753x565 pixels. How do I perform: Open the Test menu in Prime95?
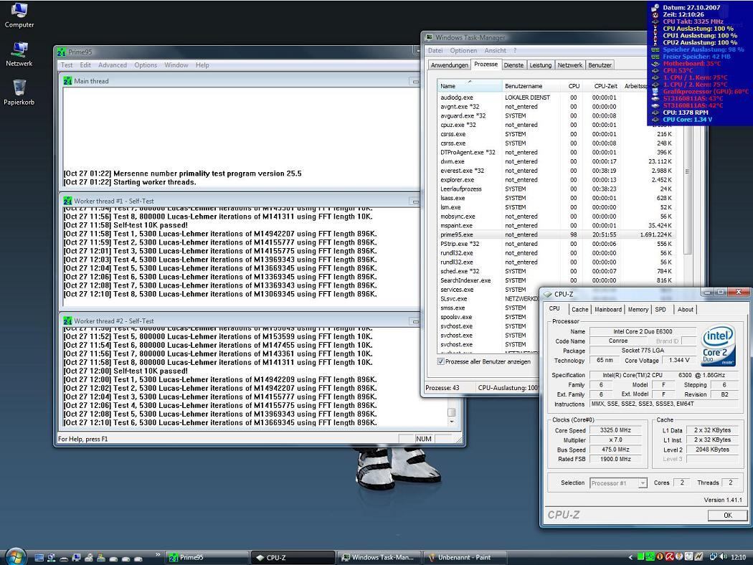click(x=67, y=65)
